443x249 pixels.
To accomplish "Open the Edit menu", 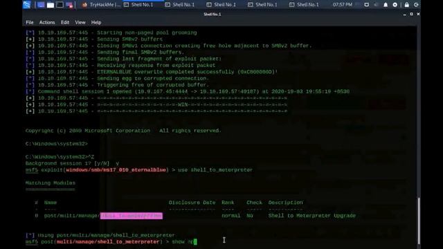I will coord(64,22).
